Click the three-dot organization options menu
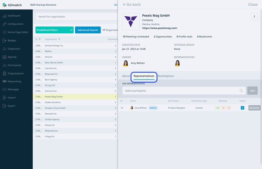This screenshot has height=169, width=262. click(254, 17)
